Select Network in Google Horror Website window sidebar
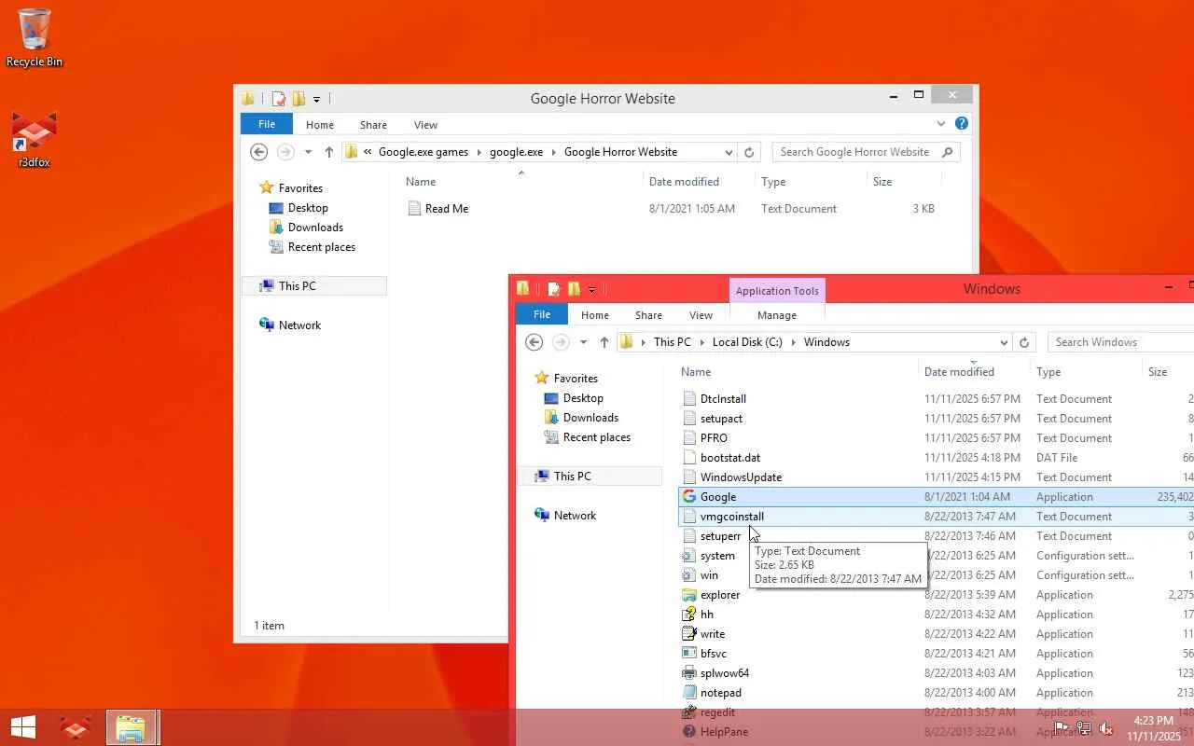The image size is (1194, 746). click(299, 325)
